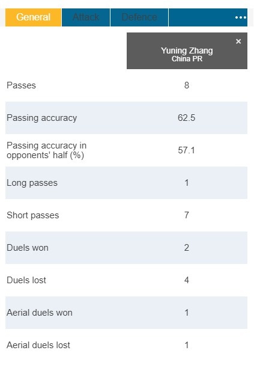Select the Passes stat row

(126, 85)
